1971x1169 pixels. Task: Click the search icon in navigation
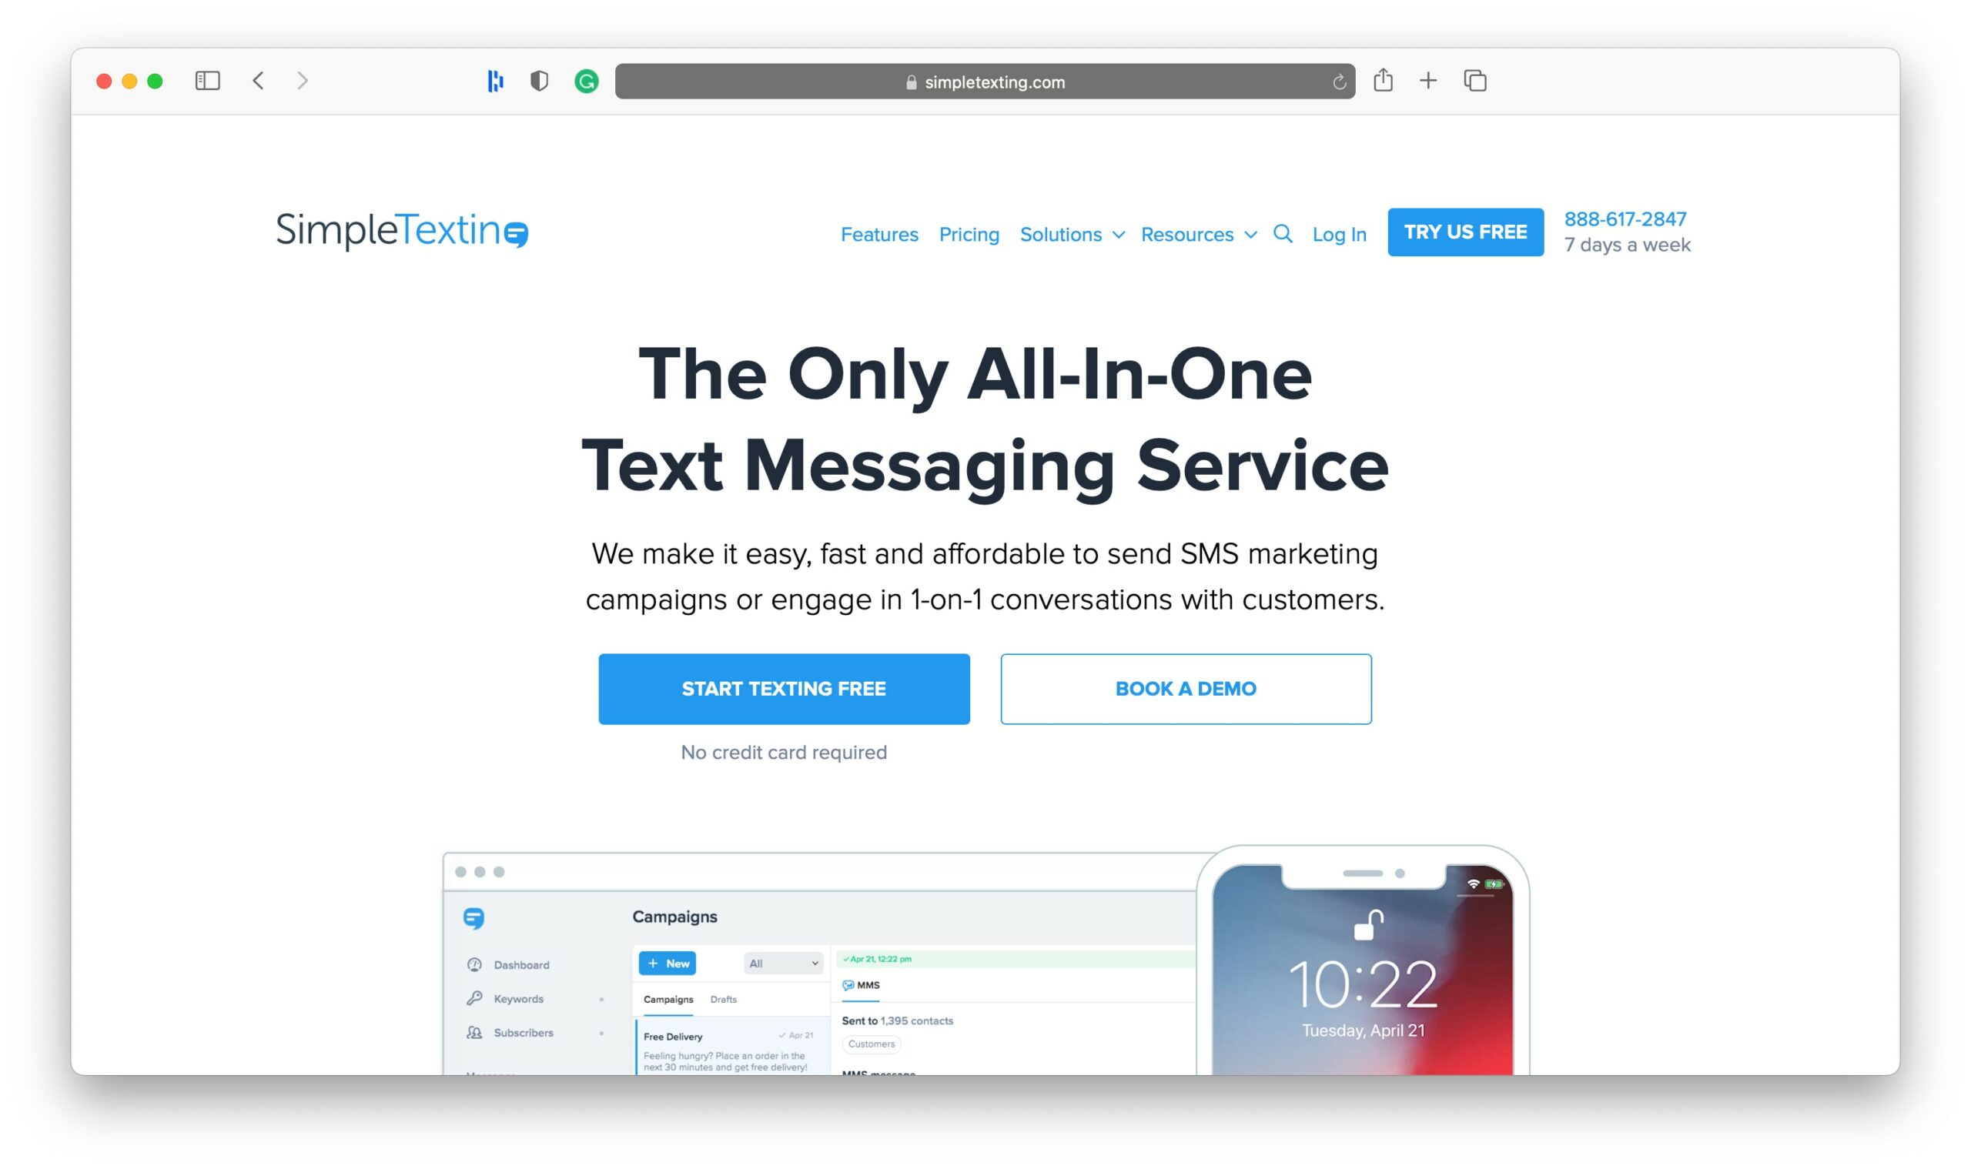(x=1280, y=232)
